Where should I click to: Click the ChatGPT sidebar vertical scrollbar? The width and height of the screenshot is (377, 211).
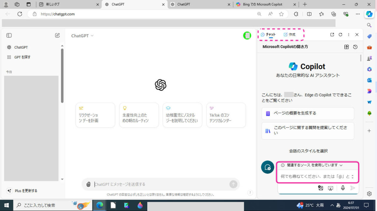[x=62, y=76]
